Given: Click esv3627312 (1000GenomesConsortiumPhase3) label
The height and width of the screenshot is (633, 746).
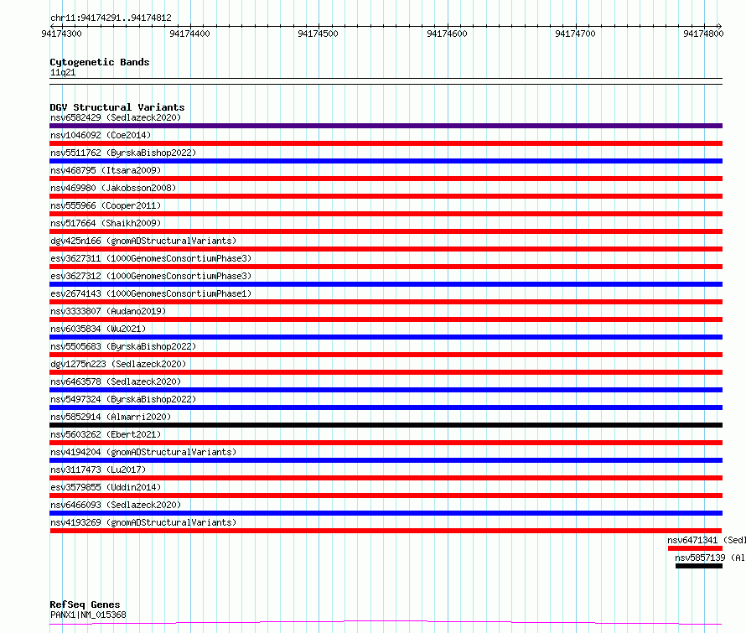Looking at the screenshot, I should (151, 276).
